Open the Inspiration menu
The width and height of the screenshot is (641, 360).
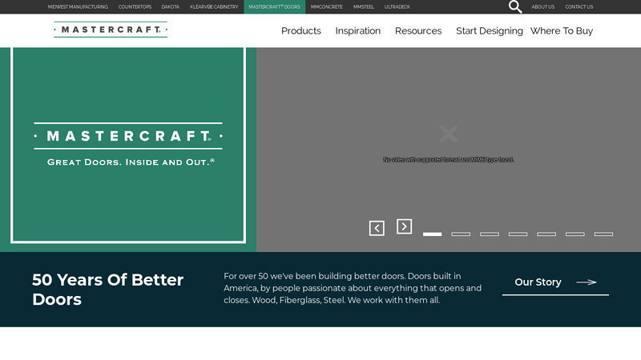357,31
